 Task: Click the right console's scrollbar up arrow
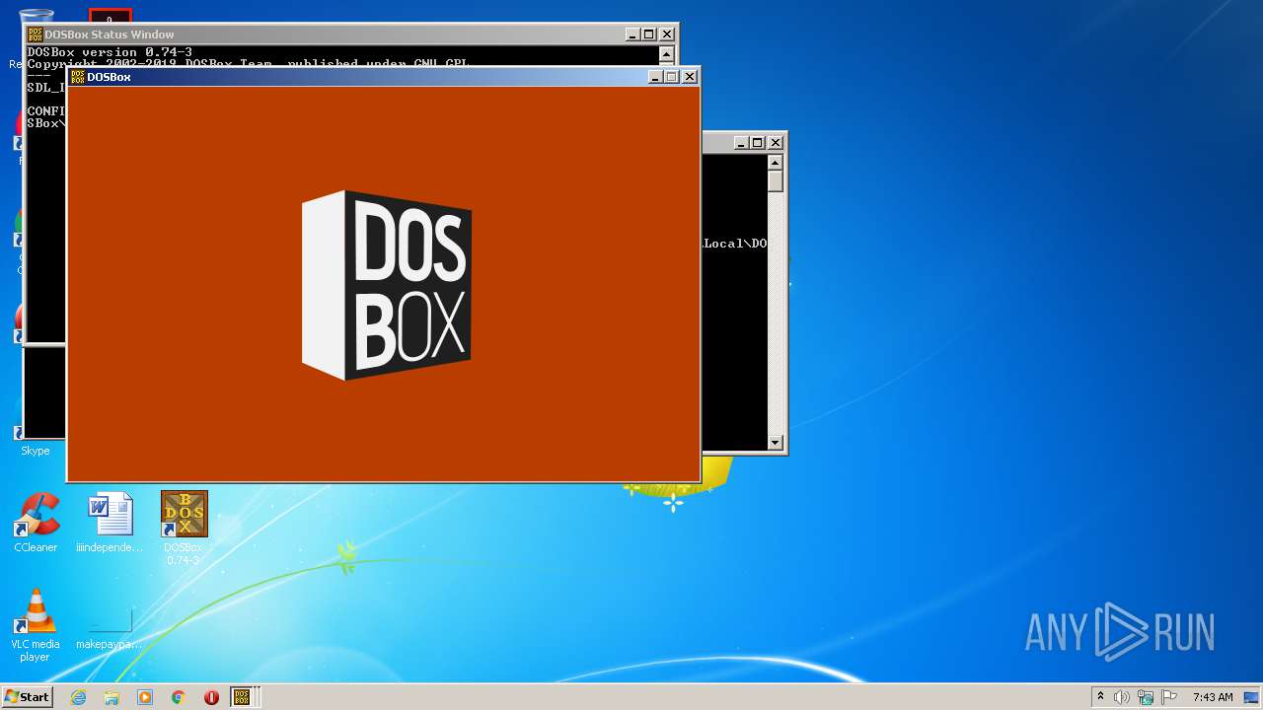776,163
